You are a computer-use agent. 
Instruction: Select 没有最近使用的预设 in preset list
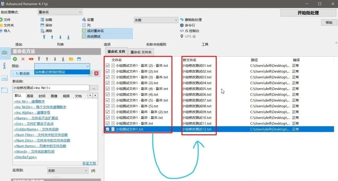tap(62, 72)
